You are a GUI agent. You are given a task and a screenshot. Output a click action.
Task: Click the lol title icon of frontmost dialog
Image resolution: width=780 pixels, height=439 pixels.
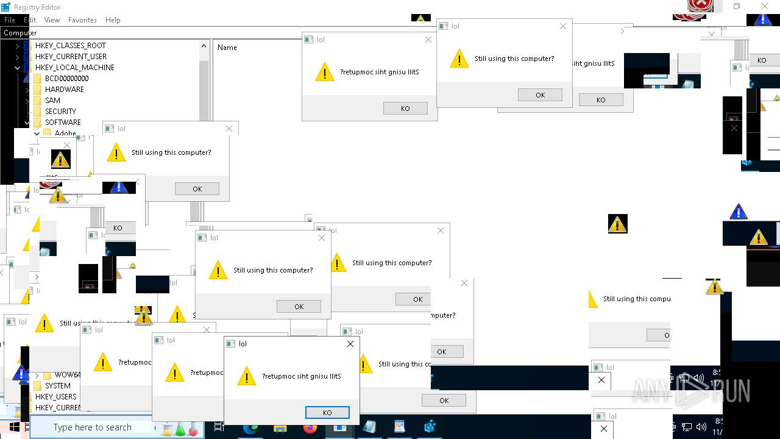(231, 344)
